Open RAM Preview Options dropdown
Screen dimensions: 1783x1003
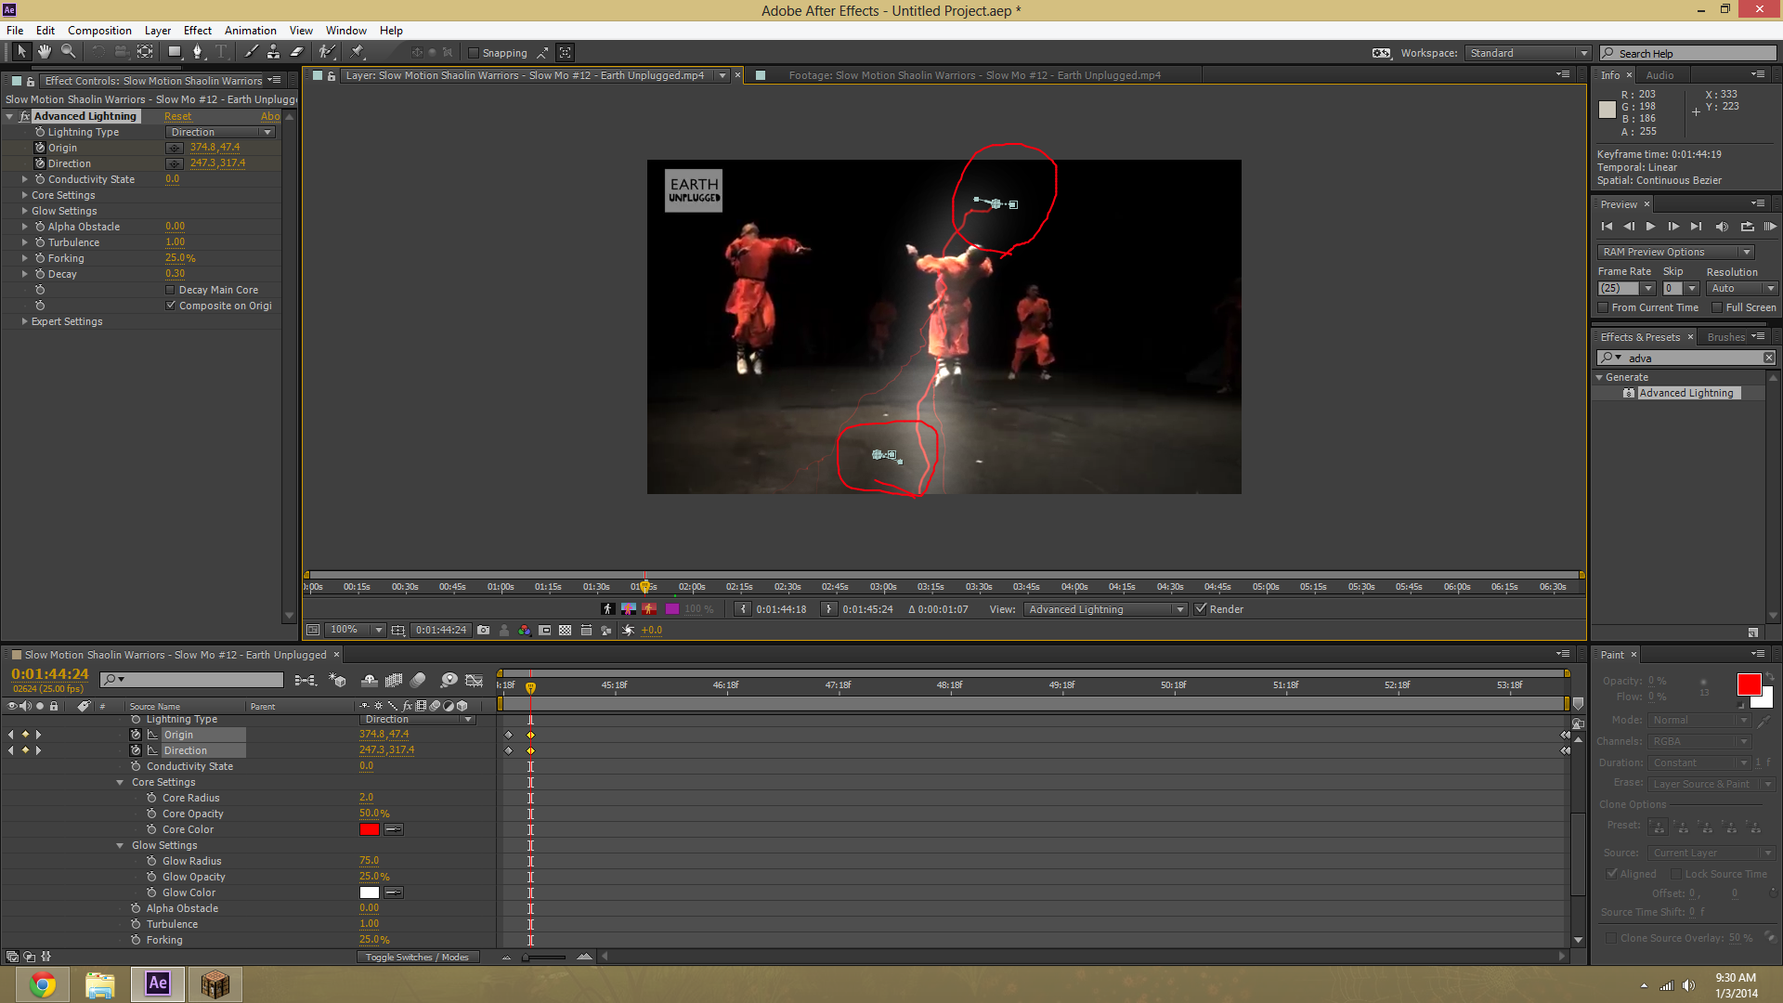(x=1675, y=252)
